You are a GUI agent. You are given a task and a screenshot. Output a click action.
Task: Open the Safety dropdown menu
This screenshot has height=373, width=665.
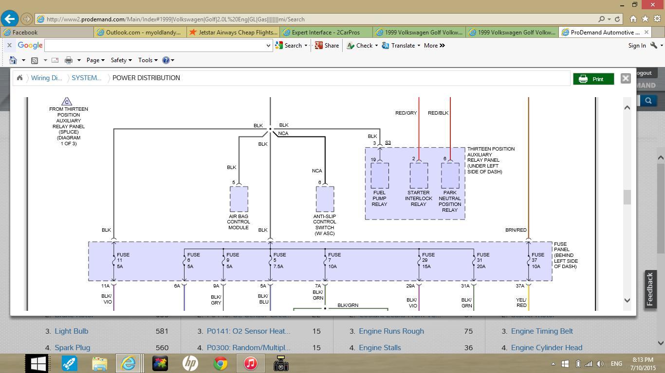[121, 60]
